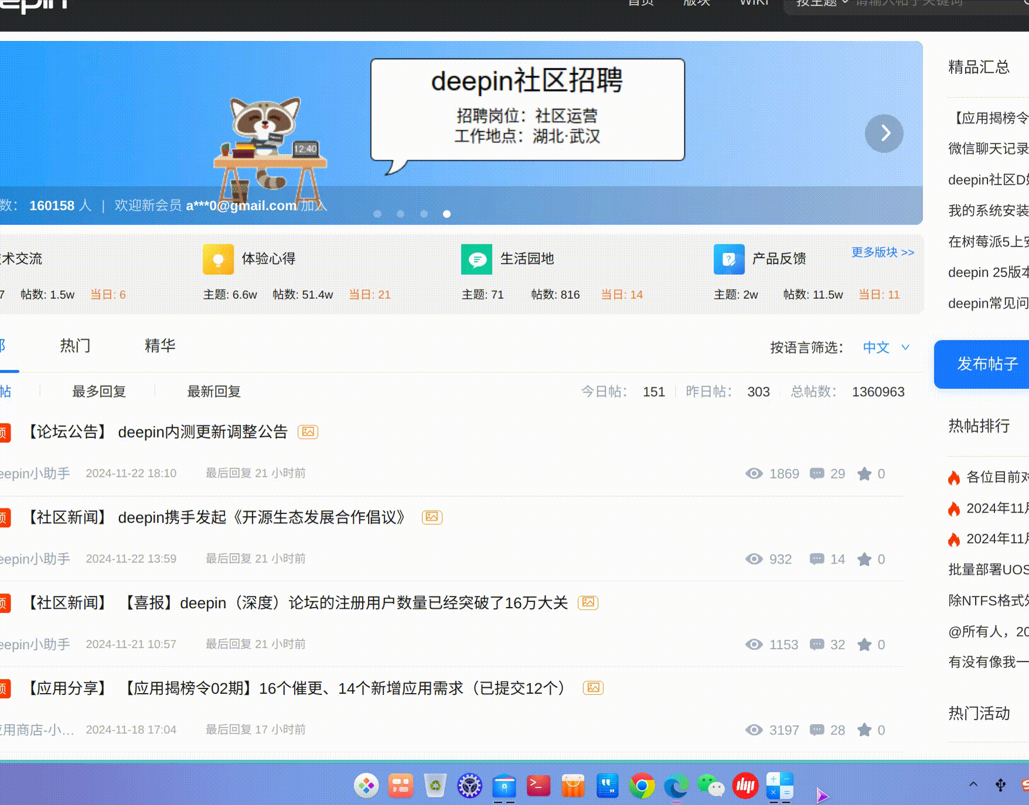The height and width of the screenshot is (805, 1029).
Task: Open WeChat from the dock
Action: click(711, 786)
